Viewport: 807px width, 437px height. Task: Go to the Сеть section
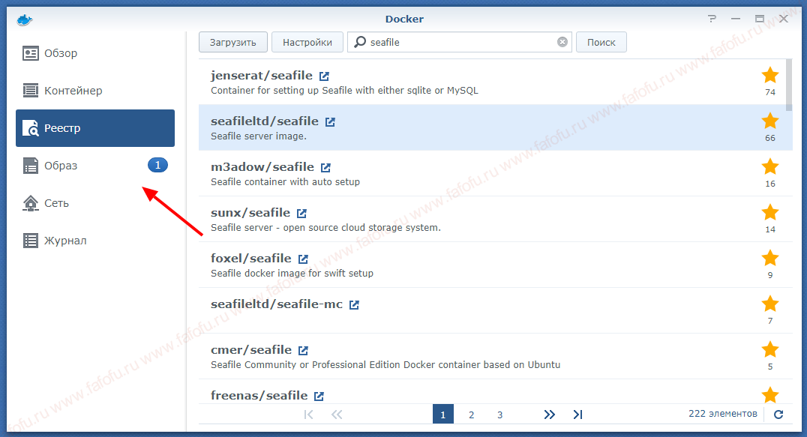(95, 203)
